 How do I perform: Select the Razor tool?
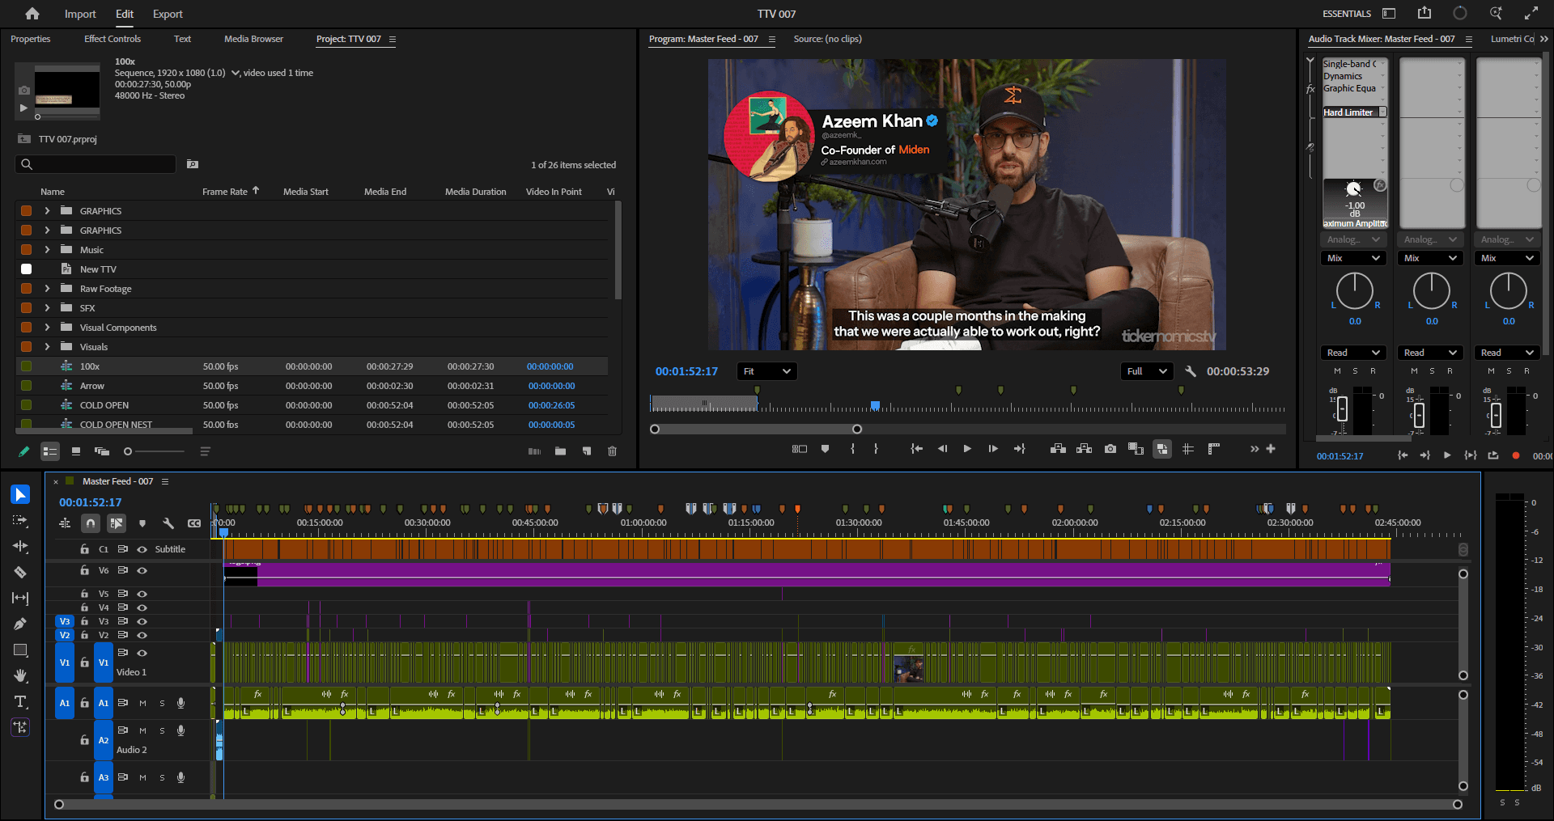[x=20, y=572]
